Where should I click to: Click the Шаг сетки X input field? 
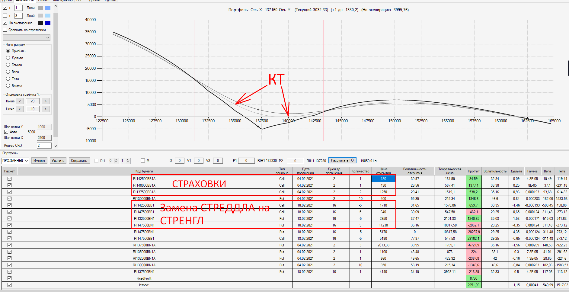pos(44,138)
